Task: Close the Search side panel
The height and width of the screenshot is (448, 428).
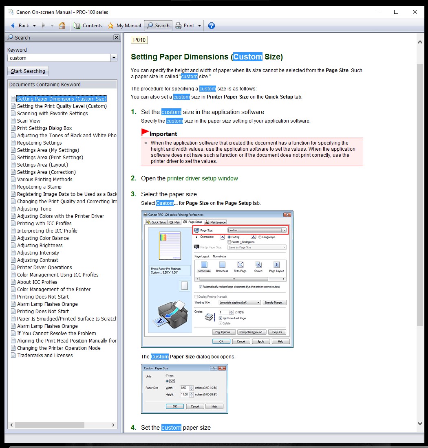Action: (117, 37)
